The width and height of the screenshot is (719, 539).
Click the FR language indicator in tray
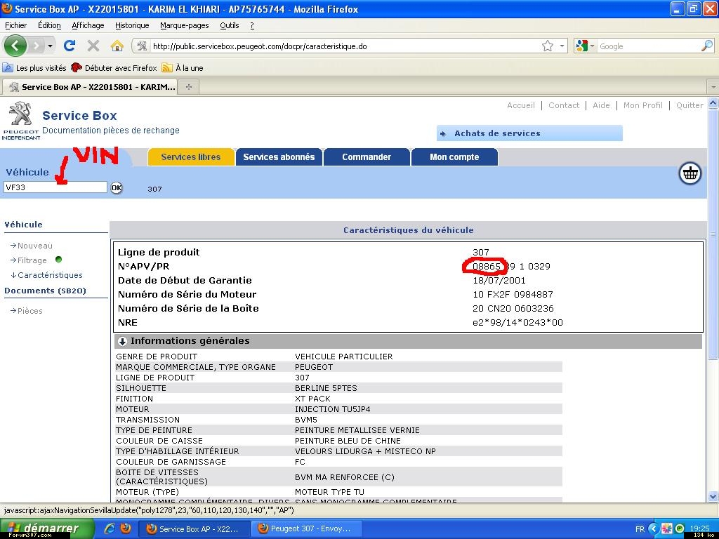point(640,529)
